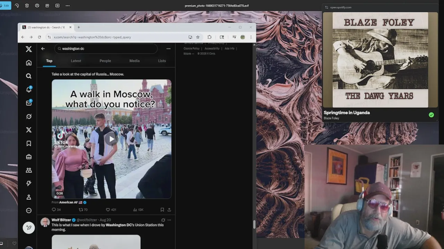Screen dimensions: 444x249
Task: Switch to the Lists tab
Action: pos(162,61)
